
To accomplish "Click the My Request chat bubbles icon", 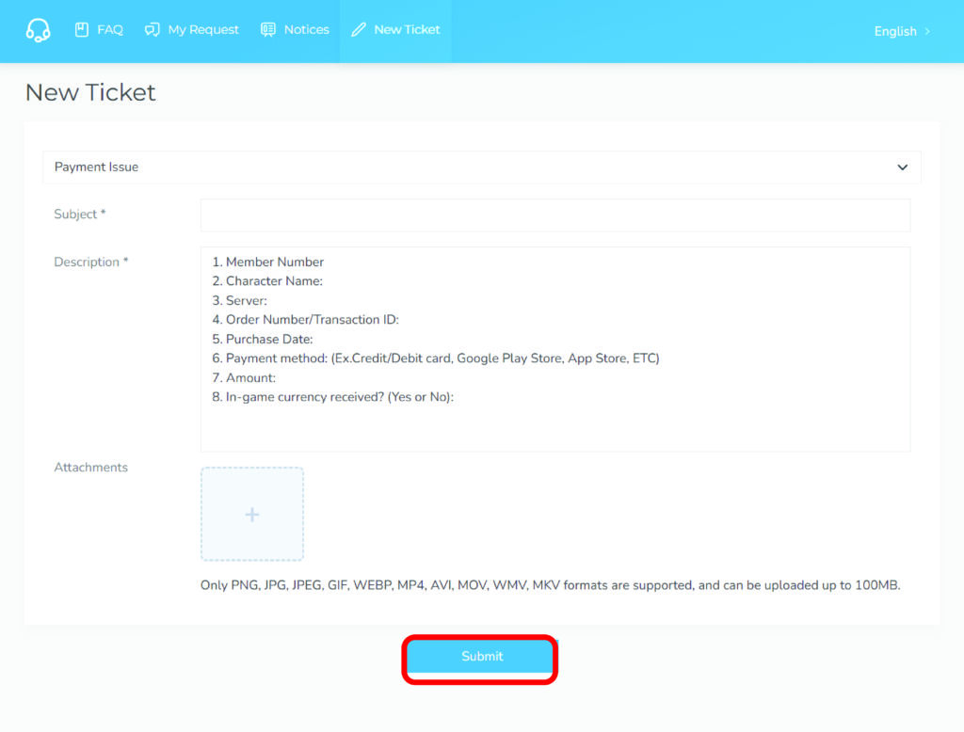I will 152,30.
